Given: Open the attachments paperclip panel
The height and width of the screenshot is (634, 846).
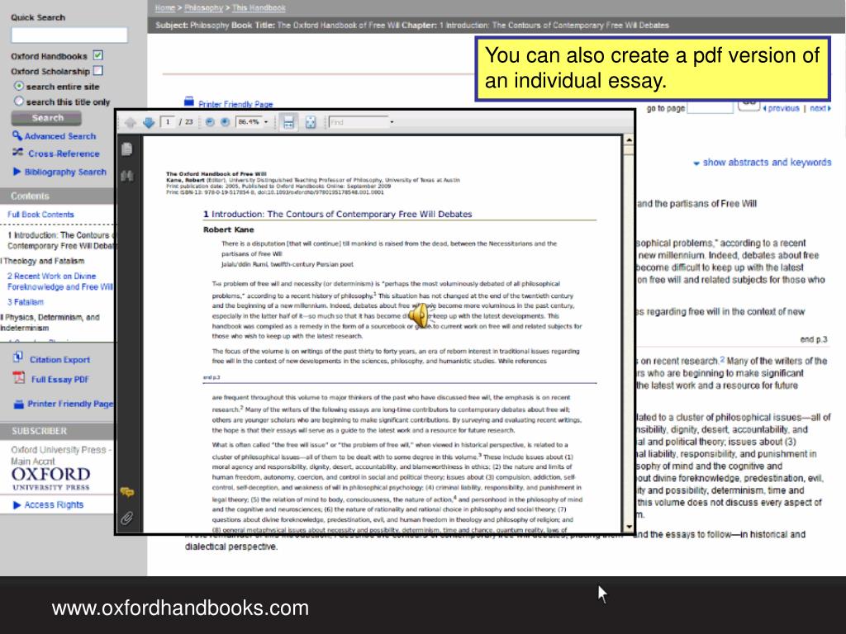Looking at the screenshot, I should (126, 518).
